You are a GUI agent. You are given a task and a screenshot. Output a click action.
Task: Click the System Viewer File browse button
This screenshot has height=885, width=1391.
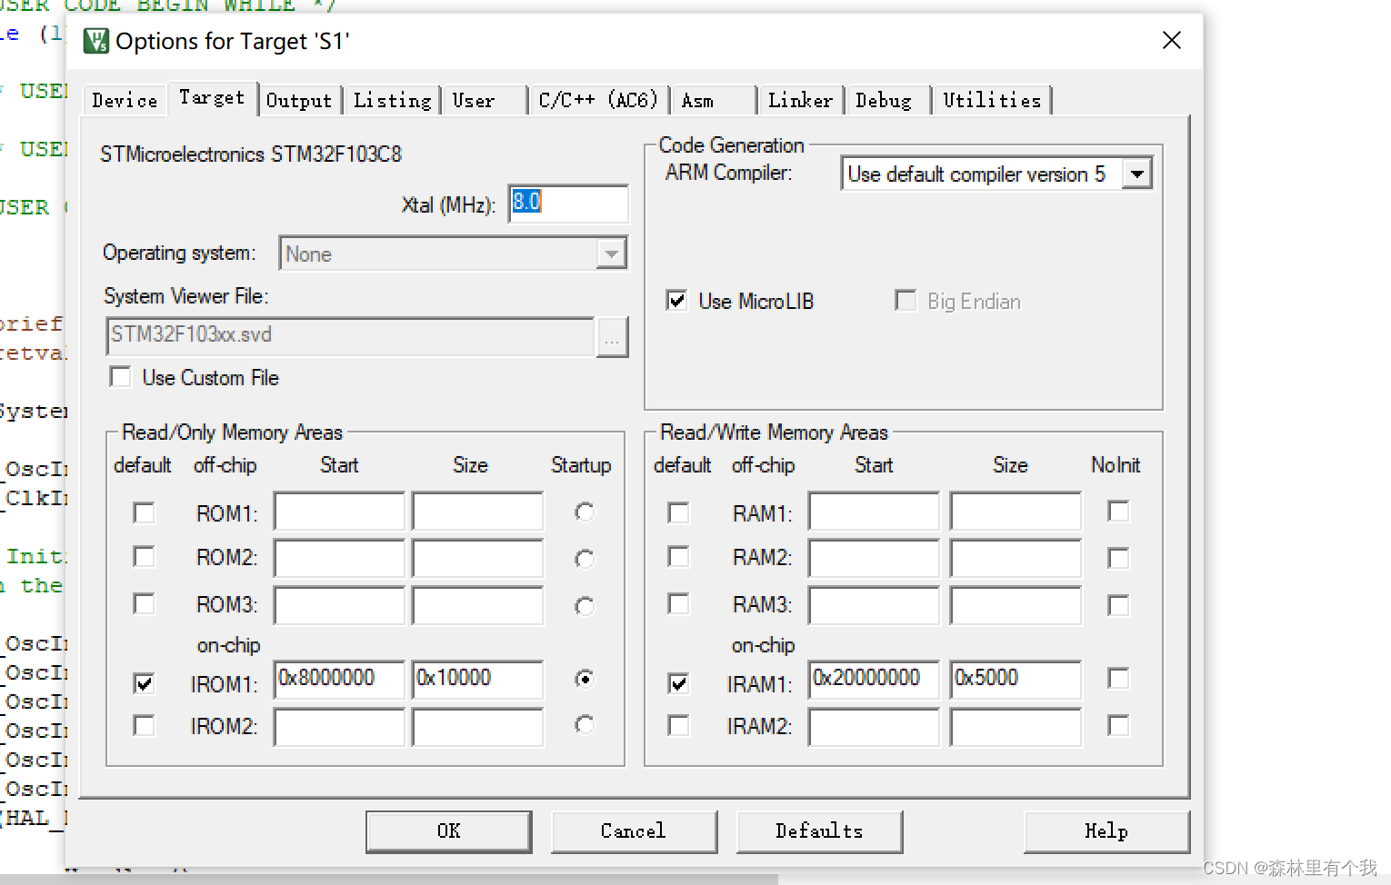pos(612,337)
